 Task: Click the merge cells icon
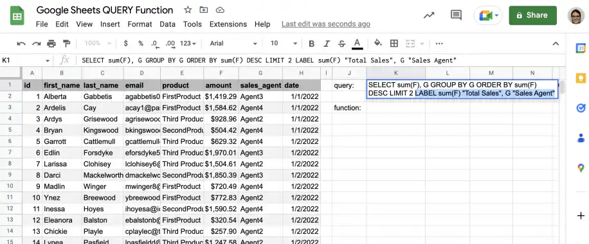coord(410,44)
